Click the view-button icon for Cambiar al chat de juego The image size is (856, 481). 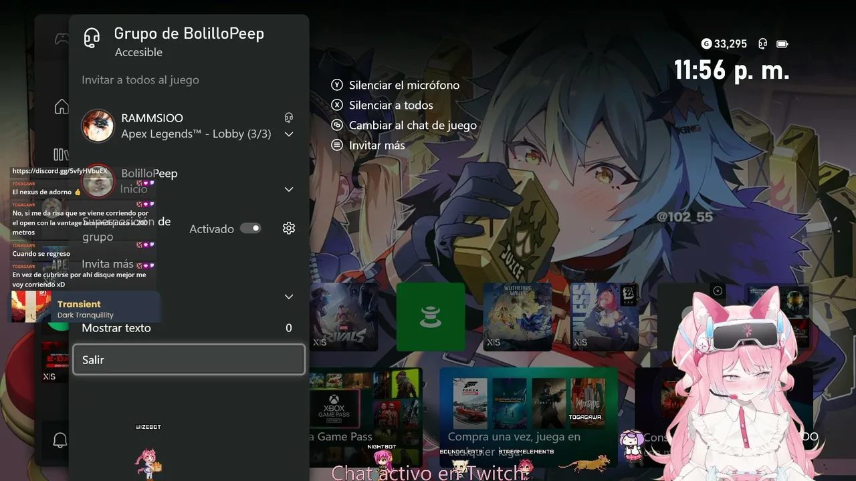click(337, 126)
